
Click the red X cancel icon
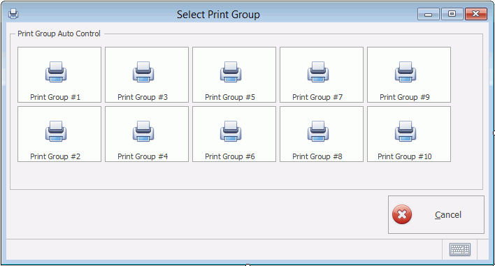point(402,214)
